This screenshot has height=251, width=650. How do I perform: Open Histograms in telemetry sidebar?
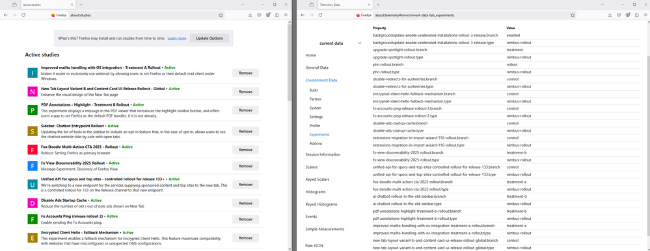click(316, 192)
